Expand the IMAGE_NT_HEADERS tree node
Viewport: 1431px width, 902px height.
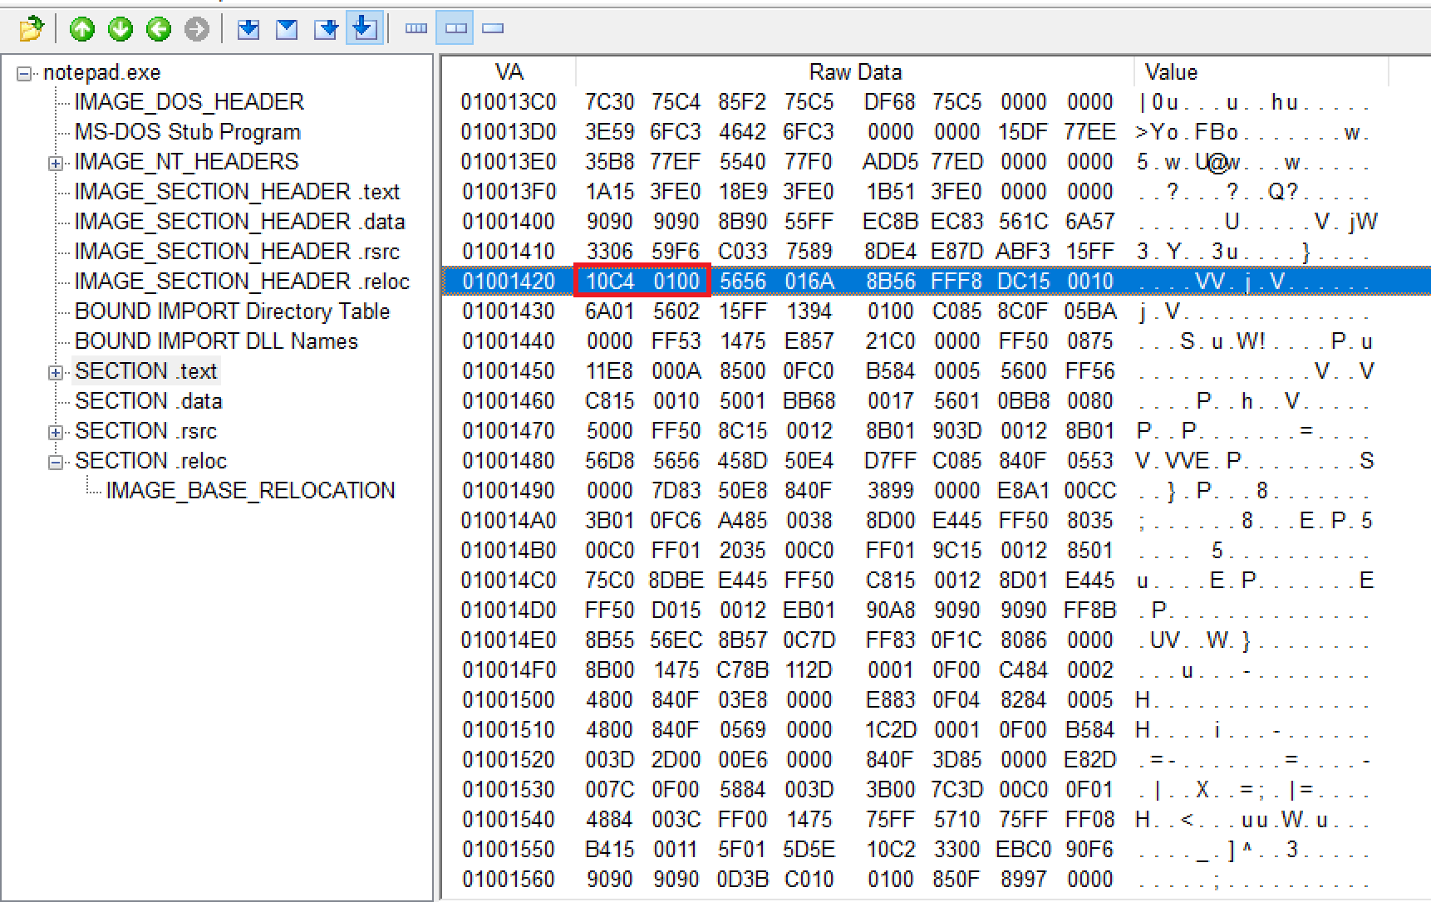[55, 163]
